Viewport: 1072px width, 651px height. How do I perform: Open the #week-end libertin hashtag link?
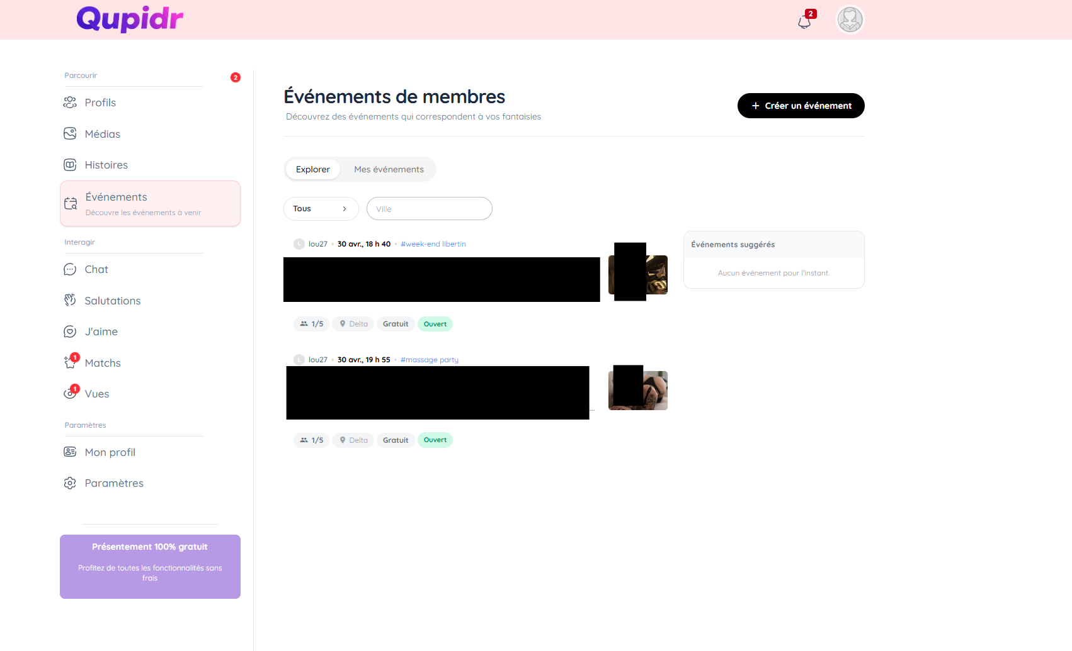(433, 243)
